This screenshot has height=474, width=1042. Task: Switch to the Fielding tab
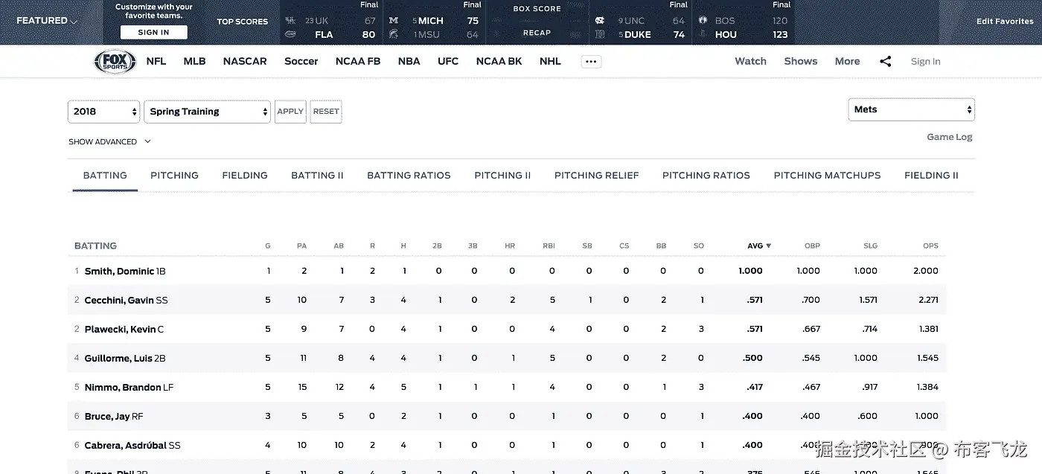(x=244, y=176)
